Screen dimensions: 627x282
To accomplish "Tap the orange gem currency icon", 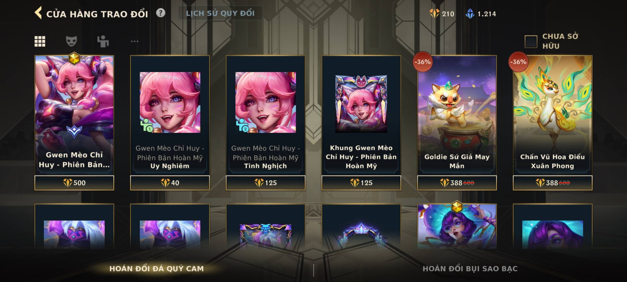I will pos(434,14).
